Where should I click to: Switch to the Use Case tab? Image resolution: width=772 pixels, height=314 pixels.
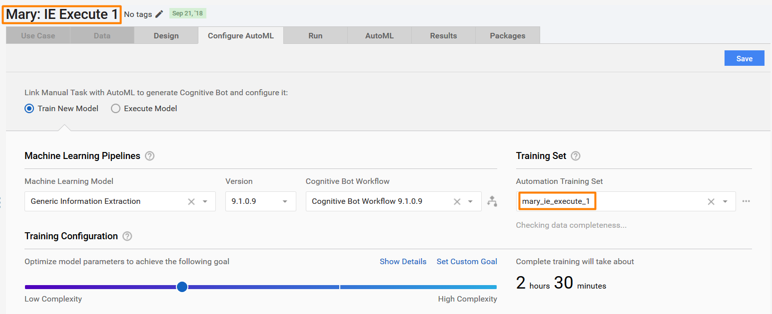coord(38,35)
